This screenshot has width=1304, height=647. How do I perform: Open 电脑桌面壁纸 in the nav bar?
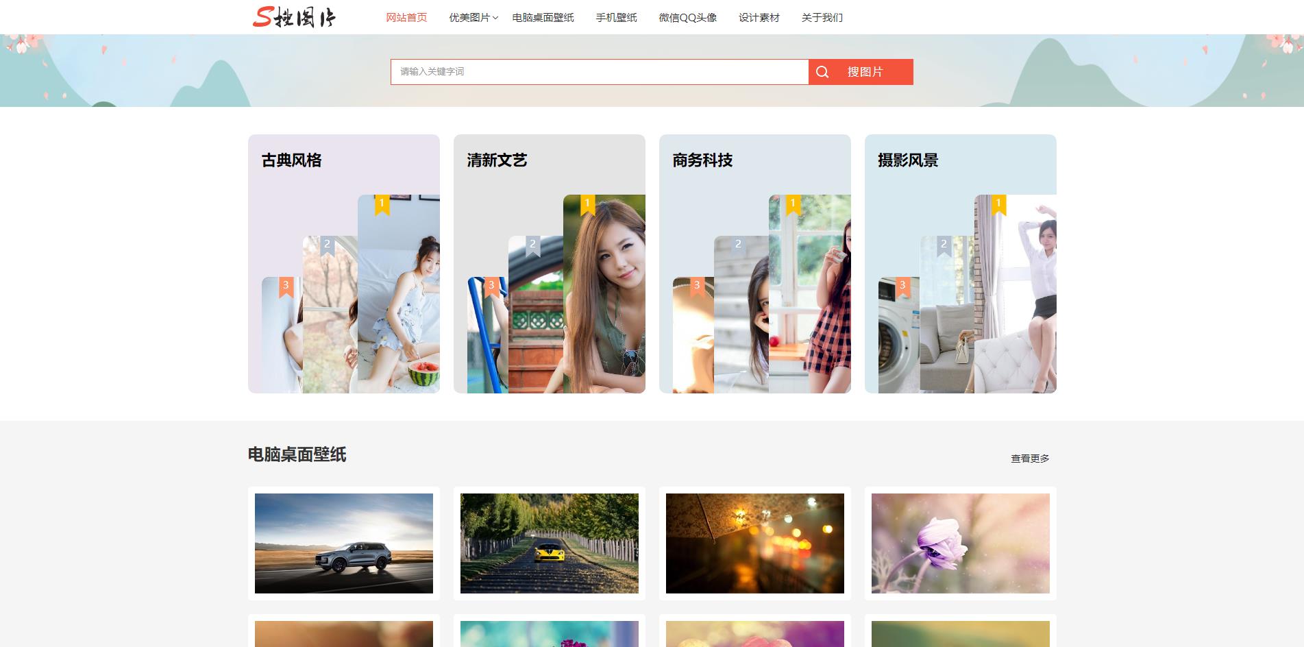[543, 17]
